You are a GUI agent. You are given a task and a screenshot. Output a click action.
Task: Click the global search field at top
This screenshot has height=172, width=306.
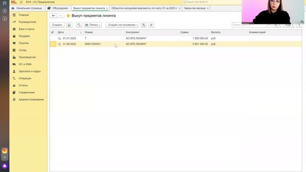click(212, 2)
